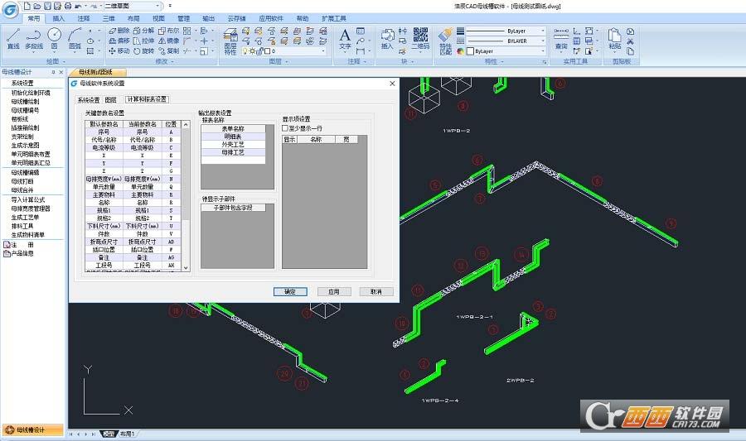Activate the 文字 text annotation tool
Viewport: 746px width, 441px height.
pos(345,38)
